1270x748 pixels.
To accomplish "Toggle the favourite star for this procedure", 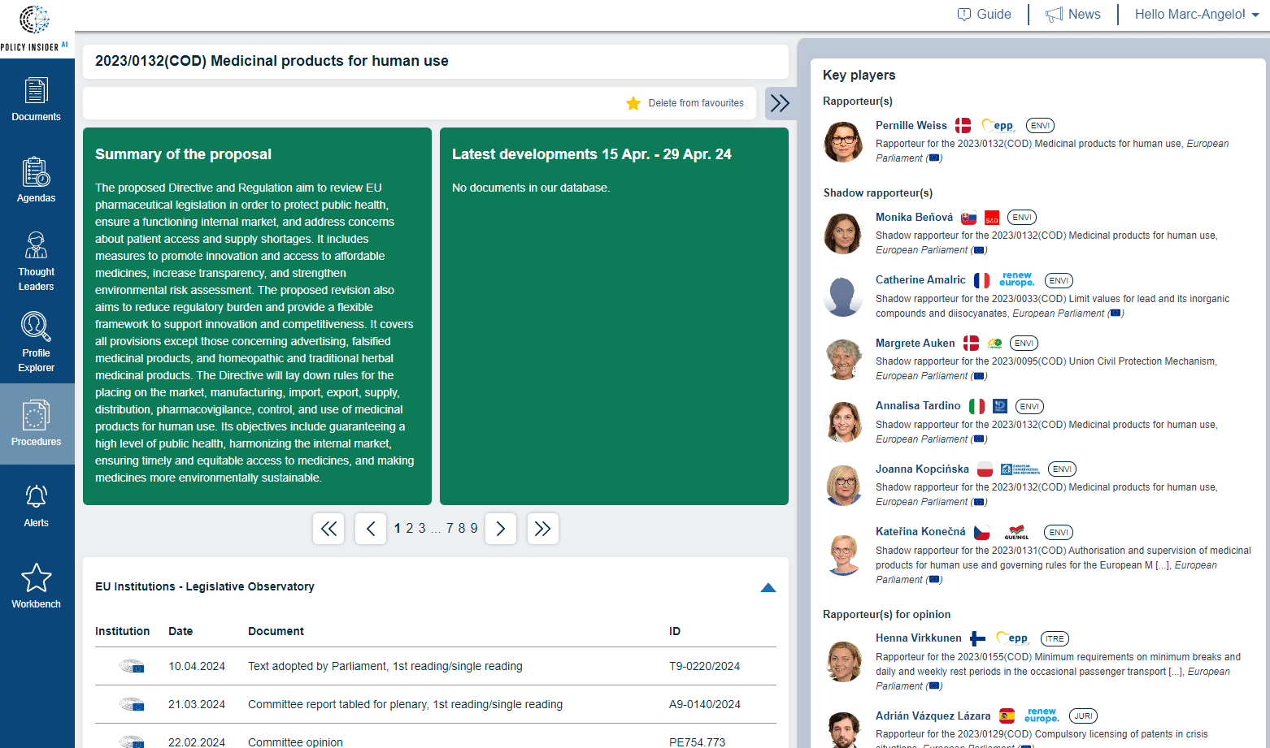I will (x=633, y=103).
